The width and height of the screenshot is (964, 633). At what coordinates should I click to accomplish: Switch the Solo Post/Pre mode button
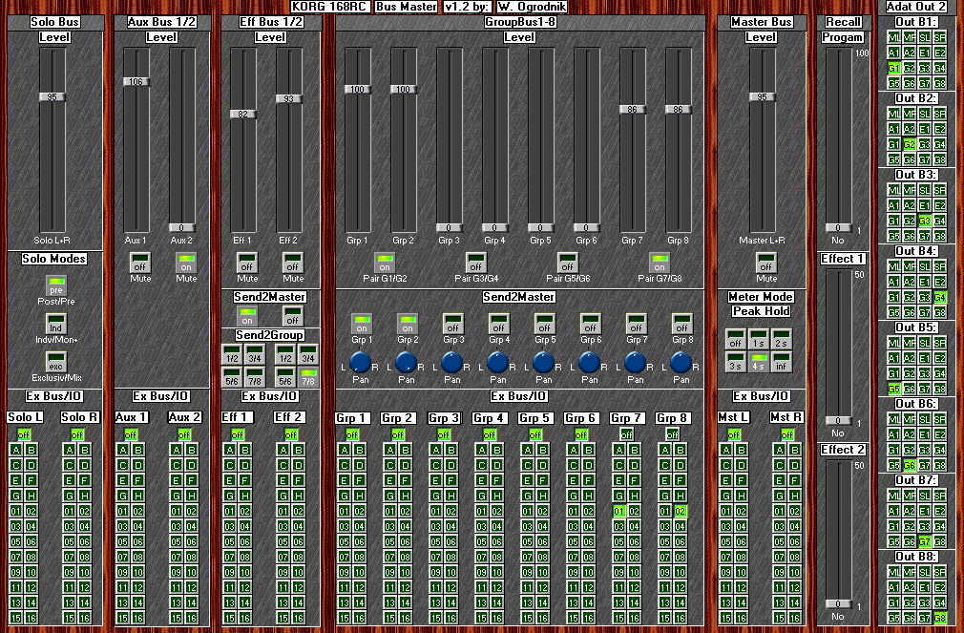tap(56, 285)
